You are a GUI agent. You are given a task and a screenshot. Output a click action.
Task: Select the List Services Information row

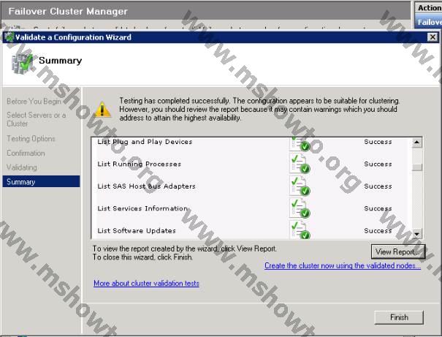251,208
